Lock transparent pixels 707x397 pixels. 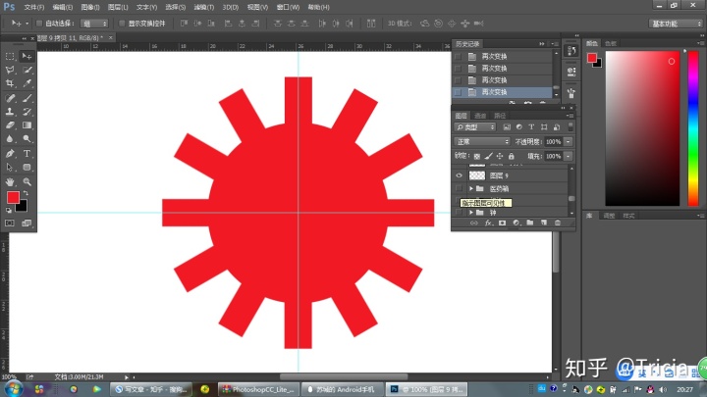point(477,156)
